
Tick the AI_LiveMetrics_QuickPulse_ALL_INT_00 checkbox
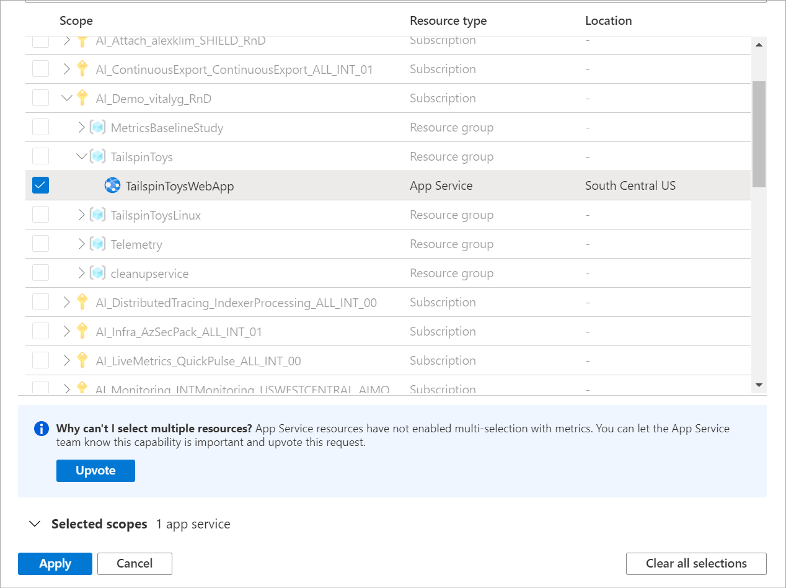40,361
